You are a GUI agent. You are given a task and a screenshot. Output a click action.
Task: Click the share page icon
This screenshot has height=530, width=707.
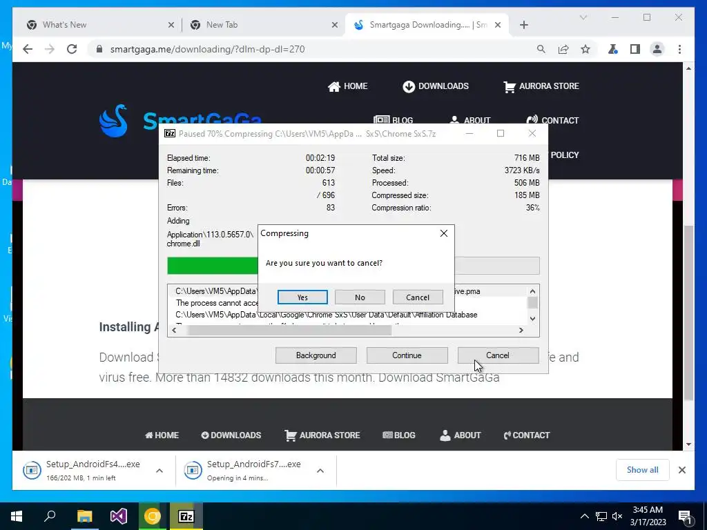(563, 49)
